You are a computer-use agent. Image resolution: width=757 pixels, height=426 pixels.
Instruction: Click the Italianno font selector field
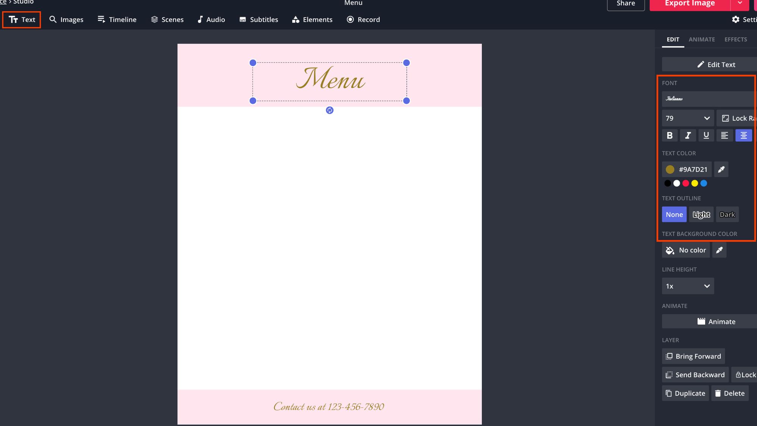[708, 99]
